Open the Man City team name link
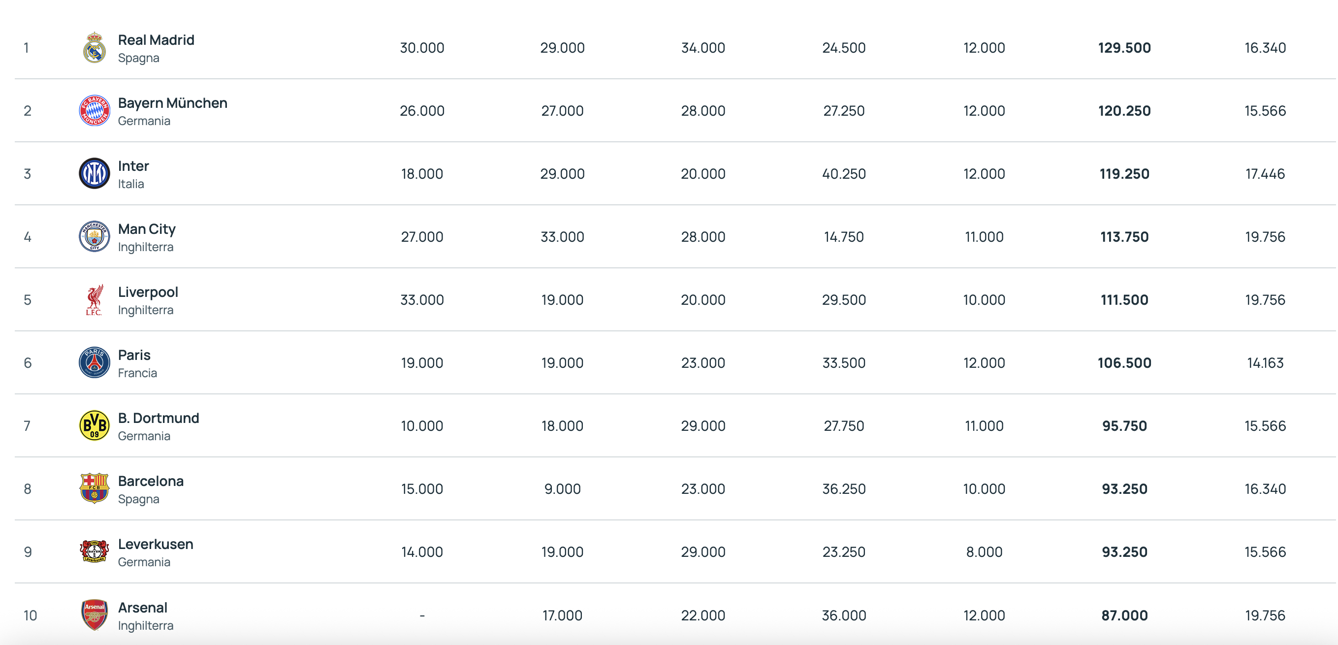Image resolution: width=1338 pixels, height=645 pixels. 147,229
